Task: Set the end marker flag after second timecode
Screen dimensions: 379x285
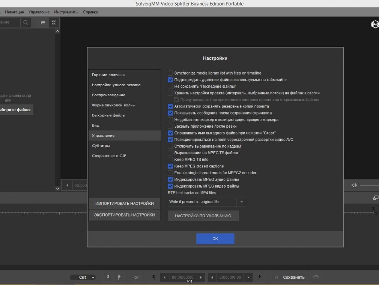Action: [259, 277]
